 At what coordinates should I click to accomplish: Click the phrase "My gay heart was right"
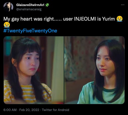coord(28,19)
